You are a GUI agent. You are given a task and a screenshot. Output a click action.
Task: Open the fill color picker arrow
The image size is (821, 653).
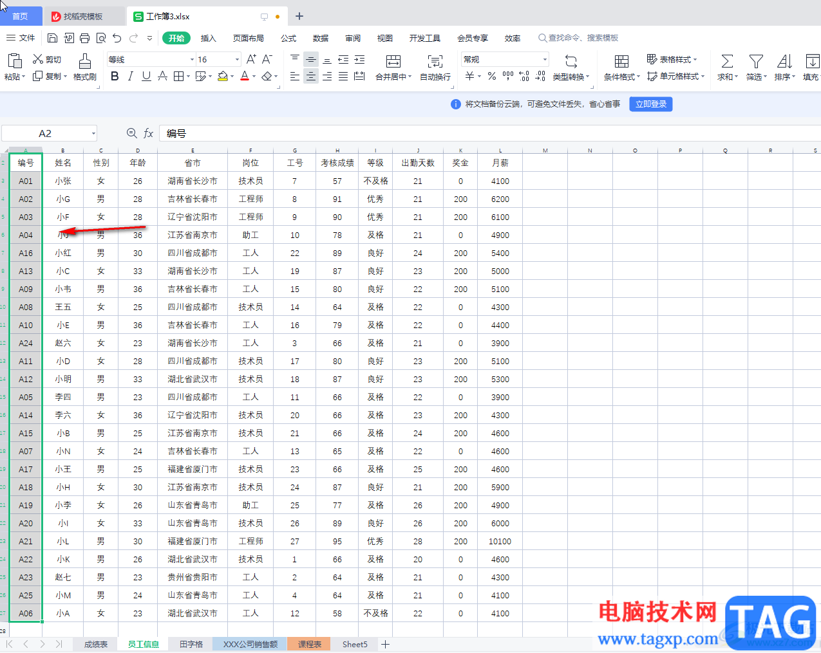[x=233, y=77]
